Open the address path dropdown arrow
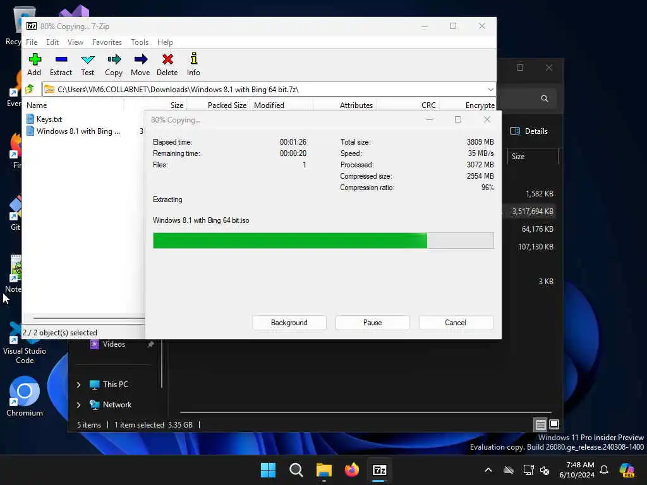This screenshot has height=485, width=647. point(490,90)
